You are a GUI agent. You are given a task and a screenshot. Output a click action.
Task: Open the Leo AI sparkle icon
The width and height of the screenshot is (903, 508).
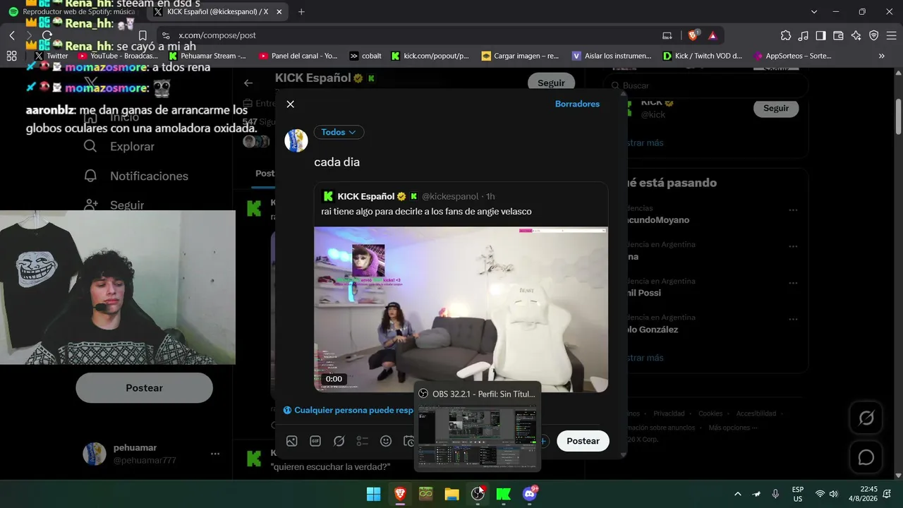[856, 35]
